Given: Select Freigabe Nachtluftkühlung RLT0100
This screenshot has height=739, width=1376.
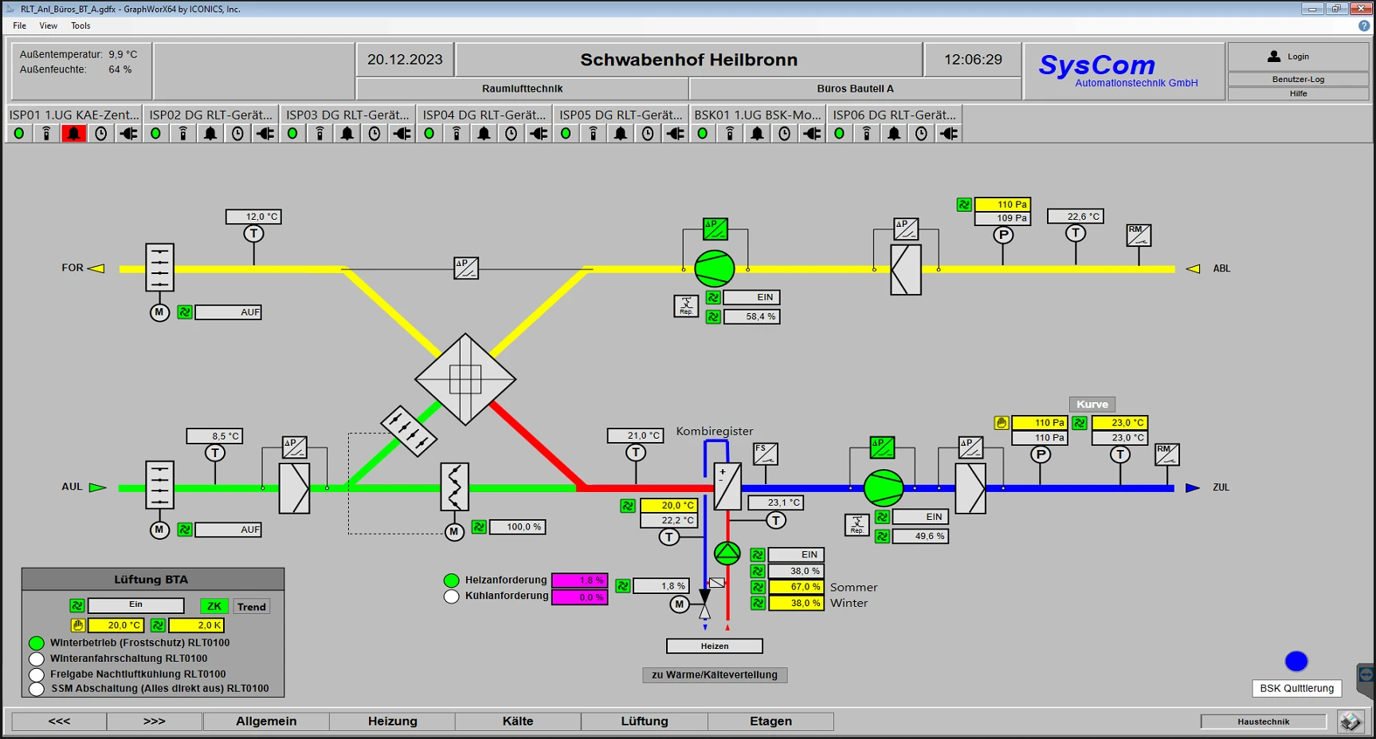Looking at the screenshot, I should click(x=36, y=674).
